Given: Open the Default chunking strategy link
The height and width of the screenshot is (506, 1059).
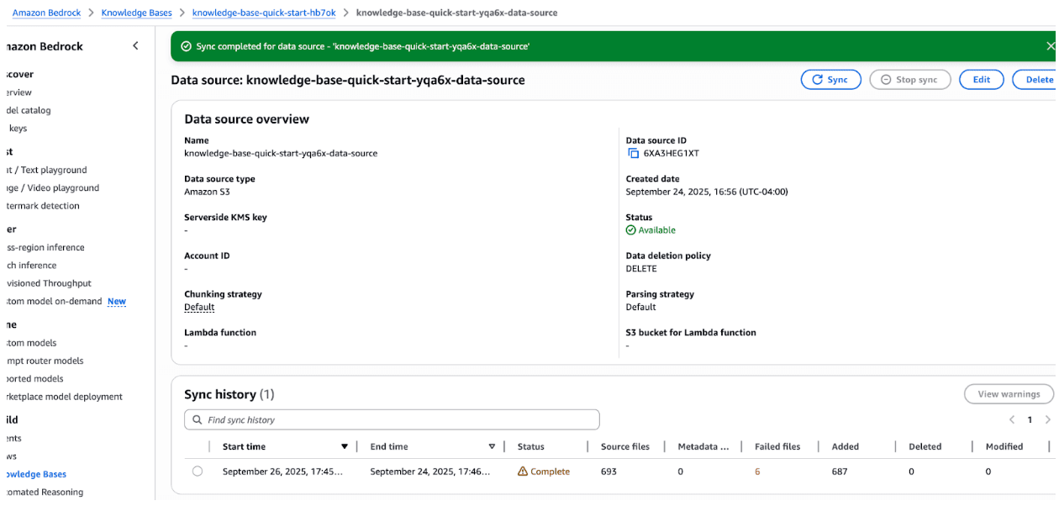Looking at the screenshot, I should (199, 307).
